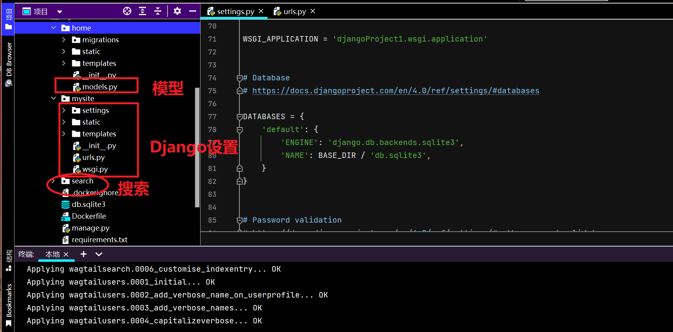
Task: Click the 'NAME' BASE_DIR code line
Action: pos(356,155)
